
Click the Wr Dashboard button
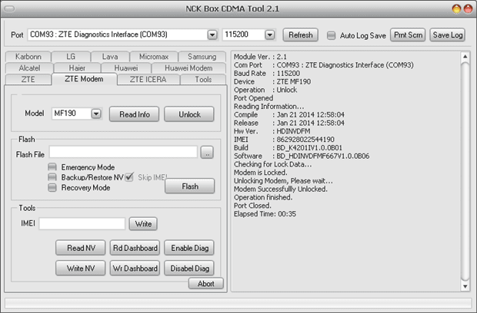tap(135, 268)
